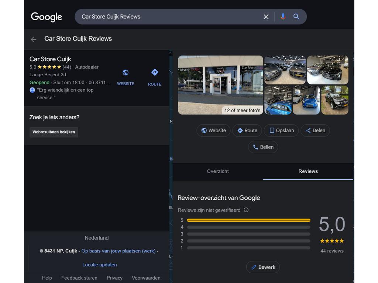Clear the search box text
378x283 pixels.
point(266,17)
